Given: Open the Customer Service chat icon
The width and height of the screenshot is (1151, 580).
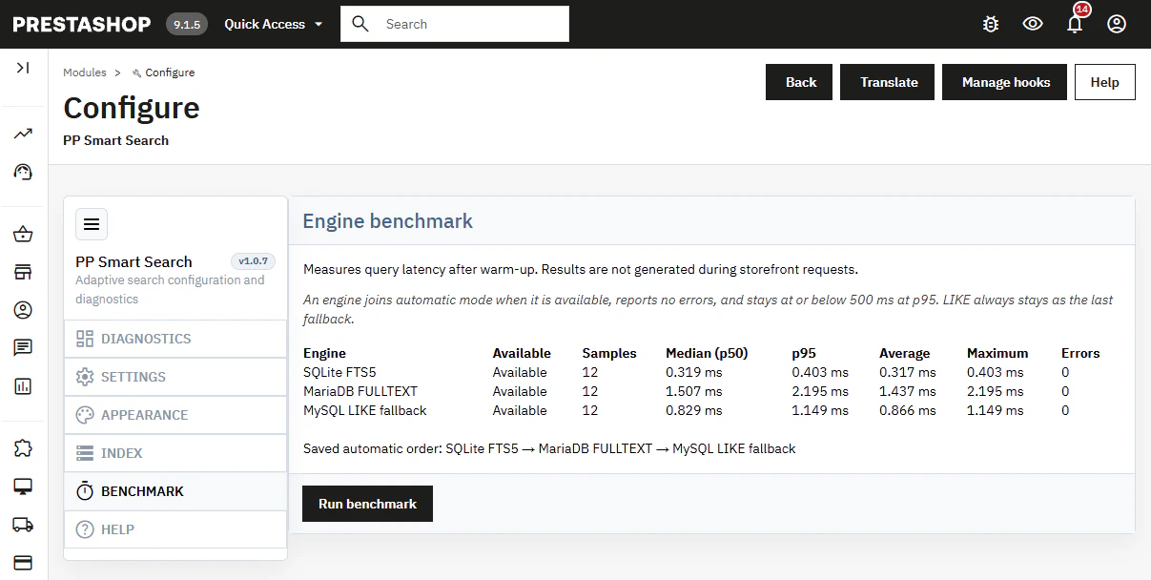Looking at the screenshot, I should pyautogui.click(x=23, y=348).
